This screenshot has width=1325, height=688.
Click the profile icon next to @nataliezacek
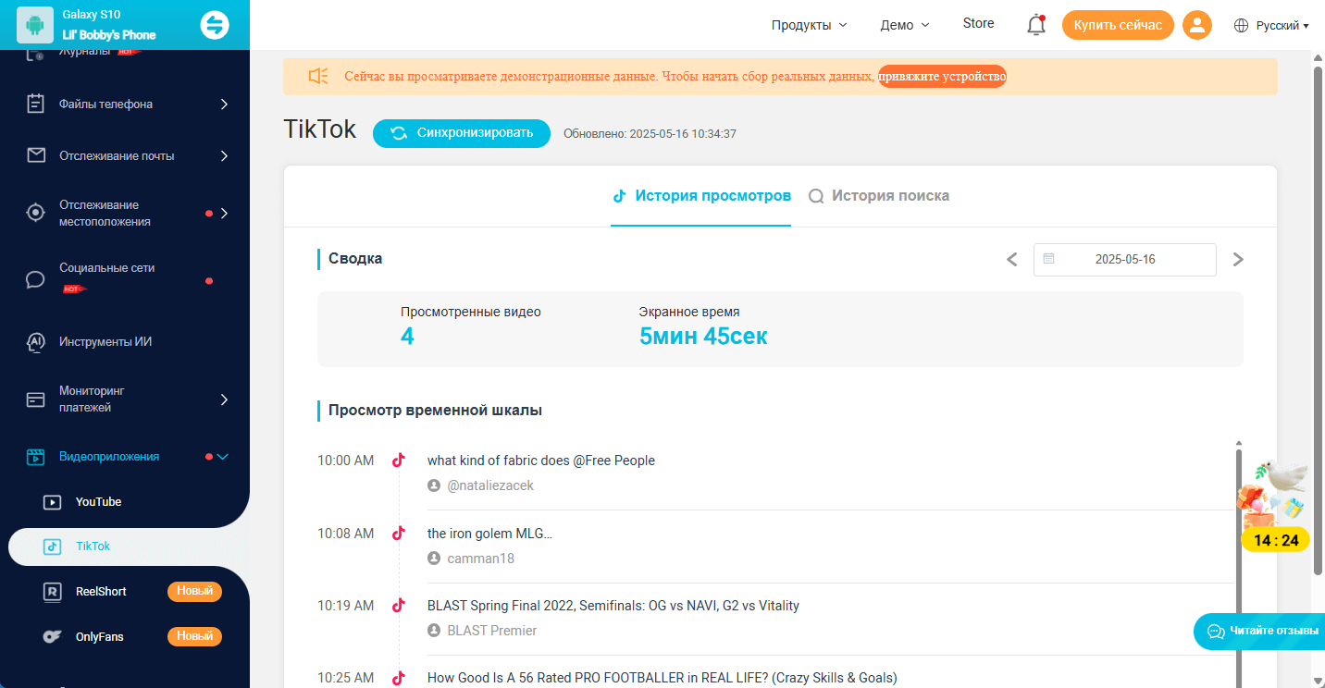[x=434, y=485]
